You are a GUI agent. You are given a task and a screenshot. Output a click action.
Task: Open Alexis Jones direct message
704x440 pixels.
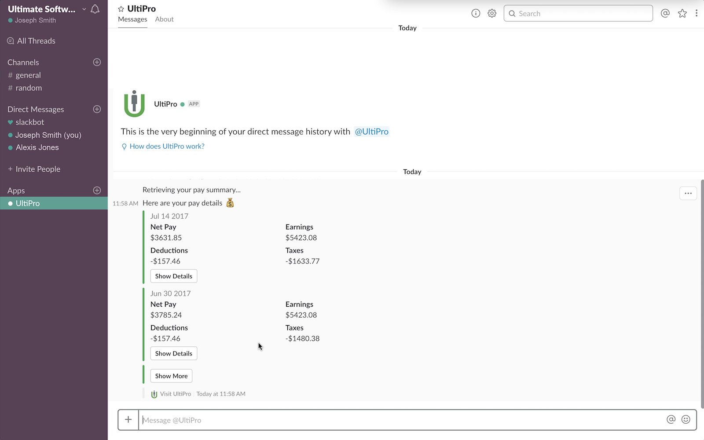click(x=54, y=147)
